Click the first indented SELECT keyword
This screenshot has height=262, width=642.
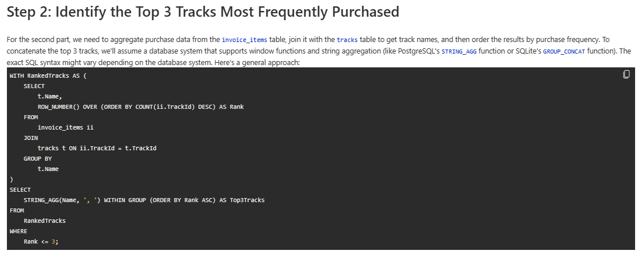(x=34, y=86)
